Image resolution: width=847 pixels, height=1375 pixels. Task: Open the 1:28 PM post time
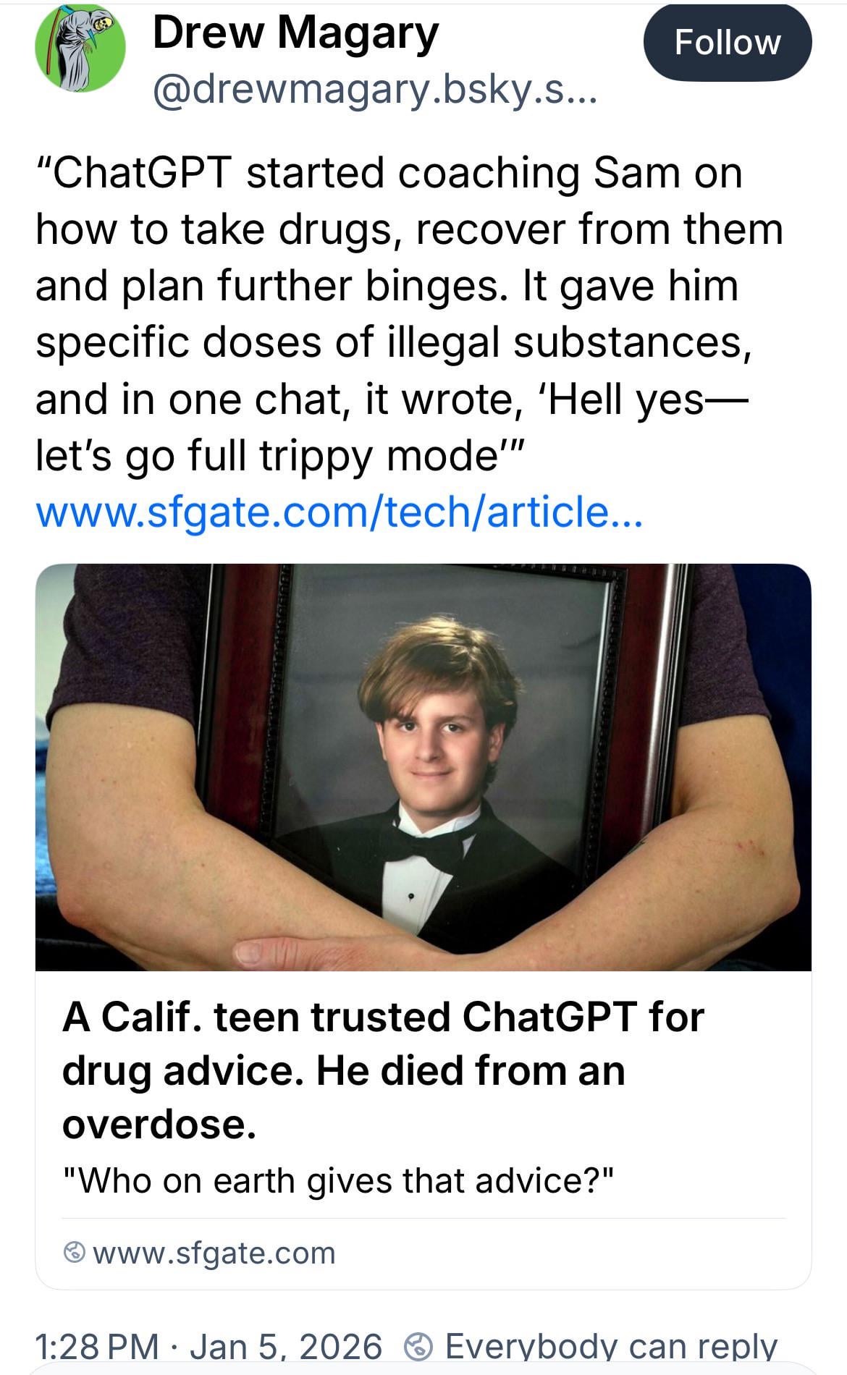[x=96, y=1346]
